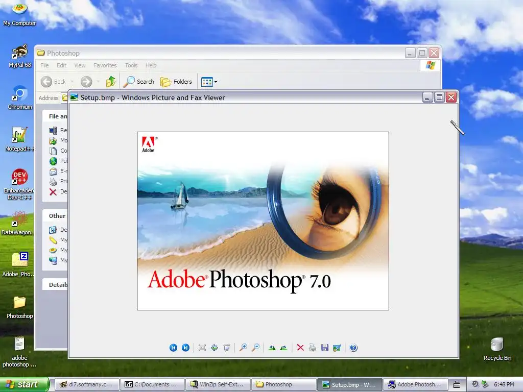
Task: Click the Recycle Bin icon on the desktop
Action: coord(497,349)
